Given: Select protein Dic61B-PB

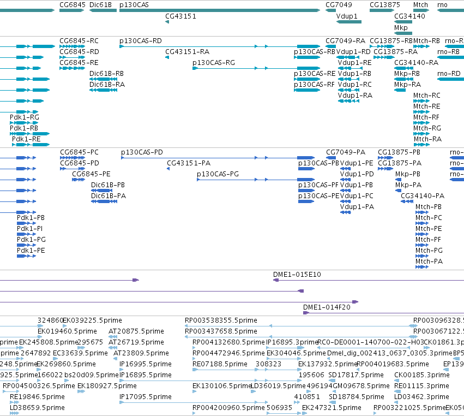Looking at the screenshot, I should point(101,191).
